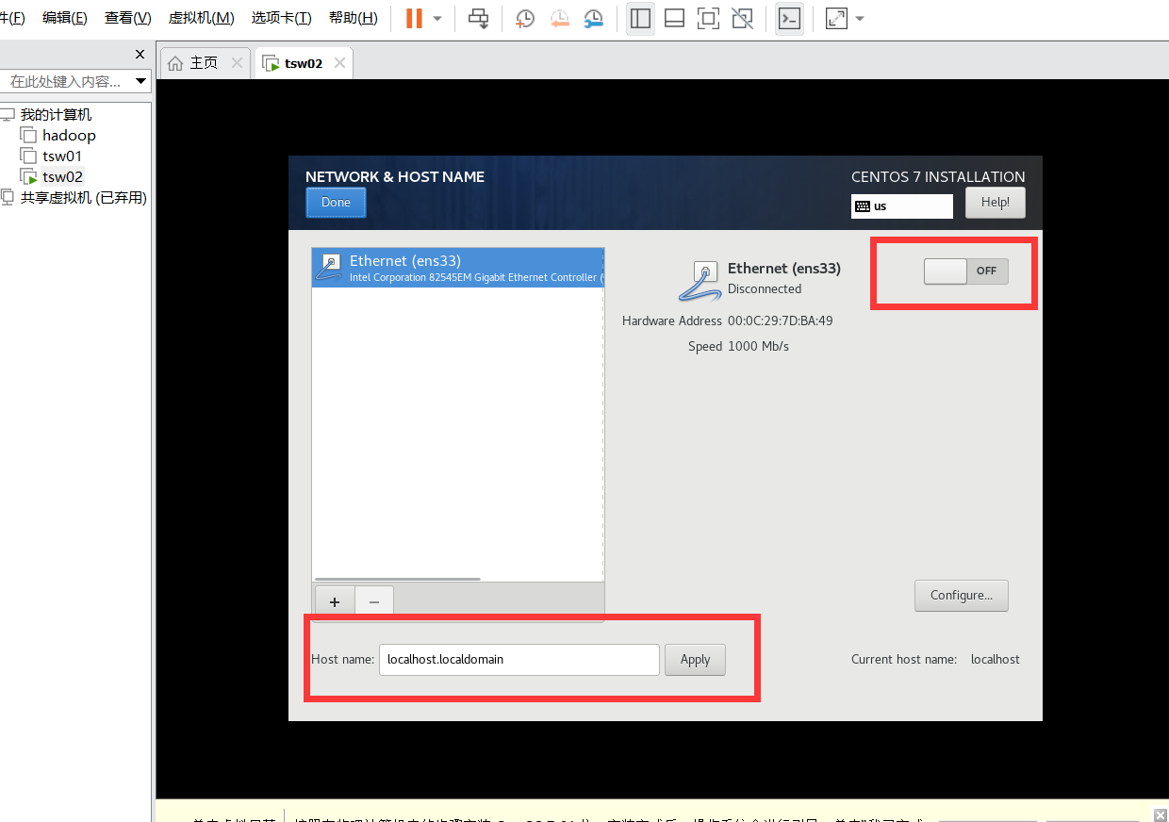Click the add network device plus button
The height and width of the screenshot is (822, 1169).
[x=334, y=601]
